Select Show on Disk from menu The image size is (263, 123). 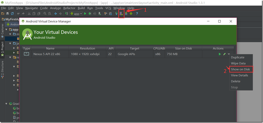pos(240,69)
